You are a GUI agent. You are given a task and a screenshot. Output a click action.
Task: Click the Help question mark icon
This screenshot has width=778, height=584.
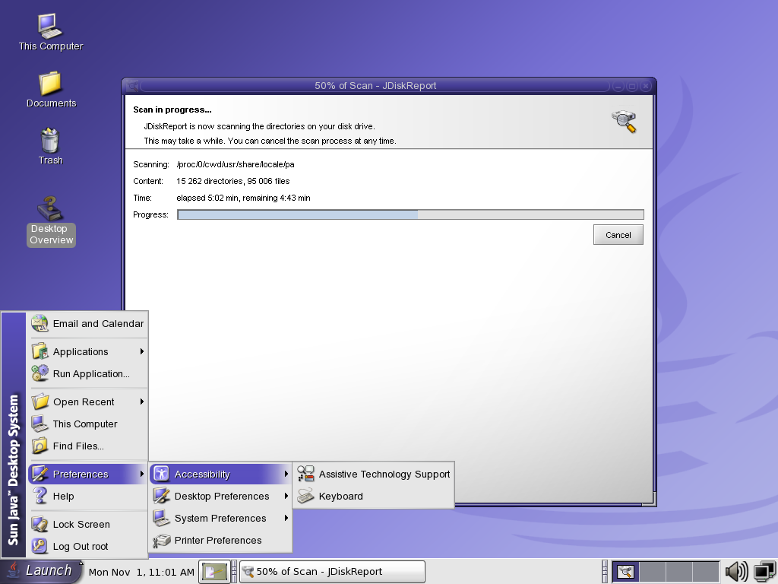(x=40, y=496)
